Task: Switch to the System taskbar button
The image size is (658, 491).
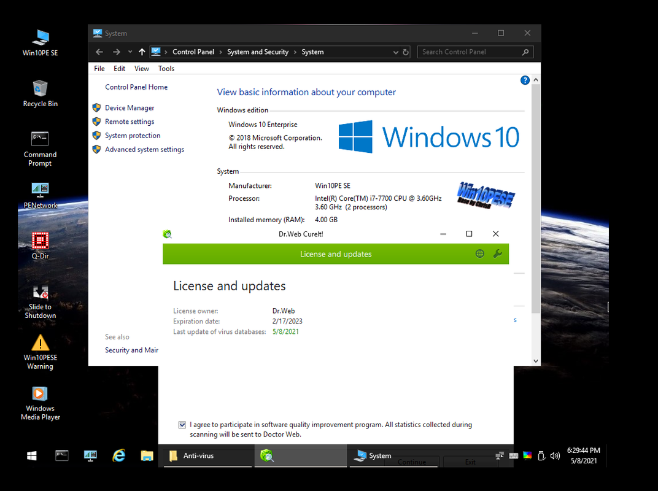Action: pos(393,456)
